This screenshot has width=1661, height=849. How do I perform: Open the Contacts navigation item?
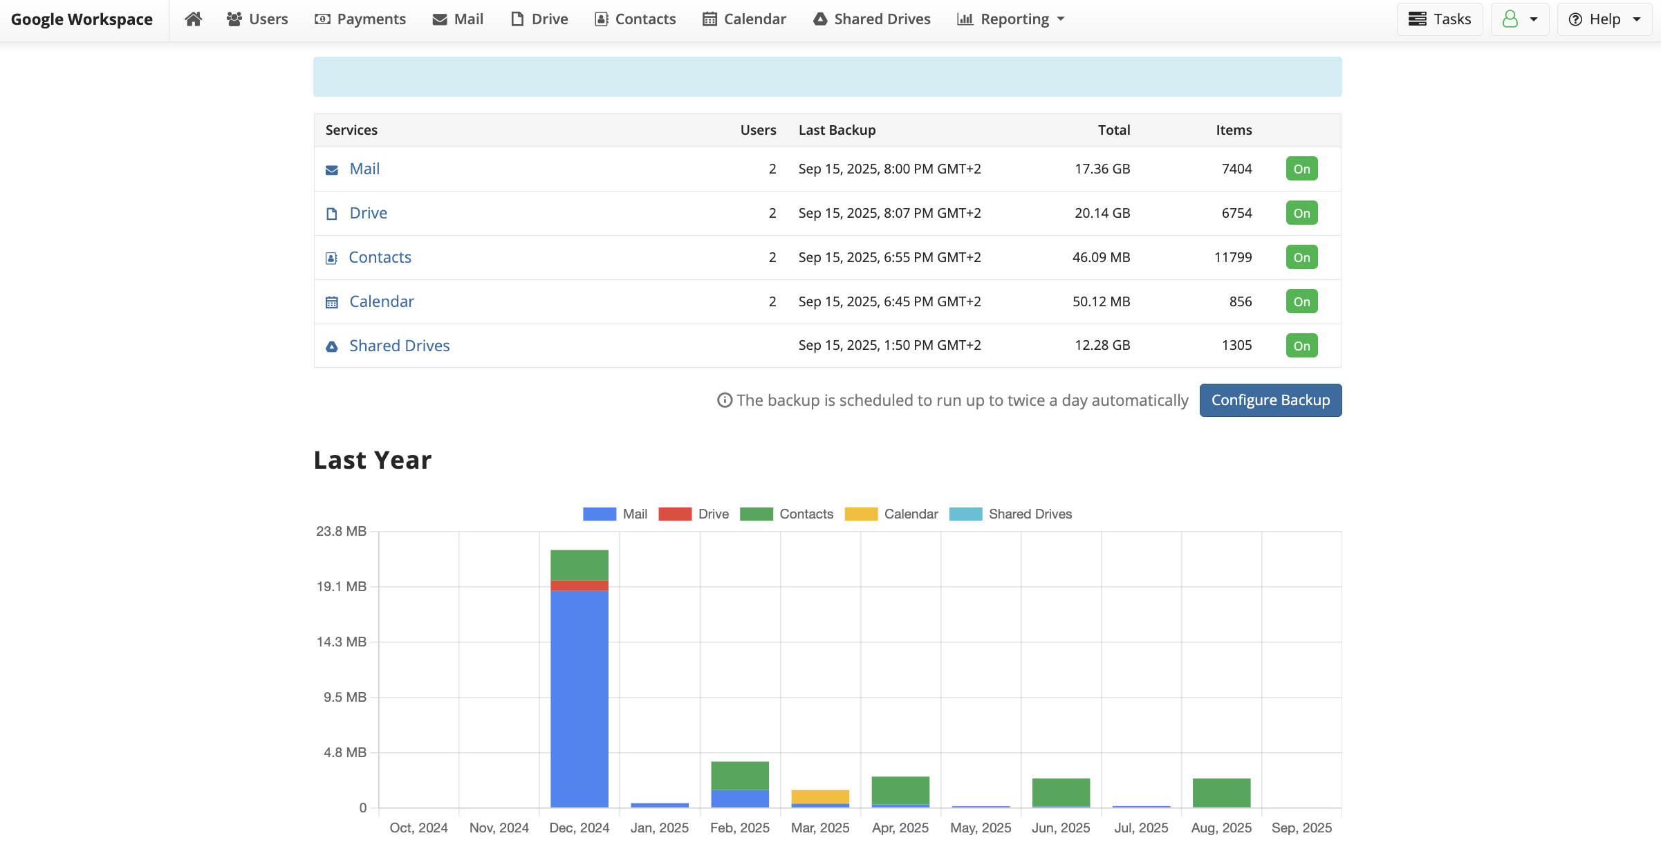635,19
